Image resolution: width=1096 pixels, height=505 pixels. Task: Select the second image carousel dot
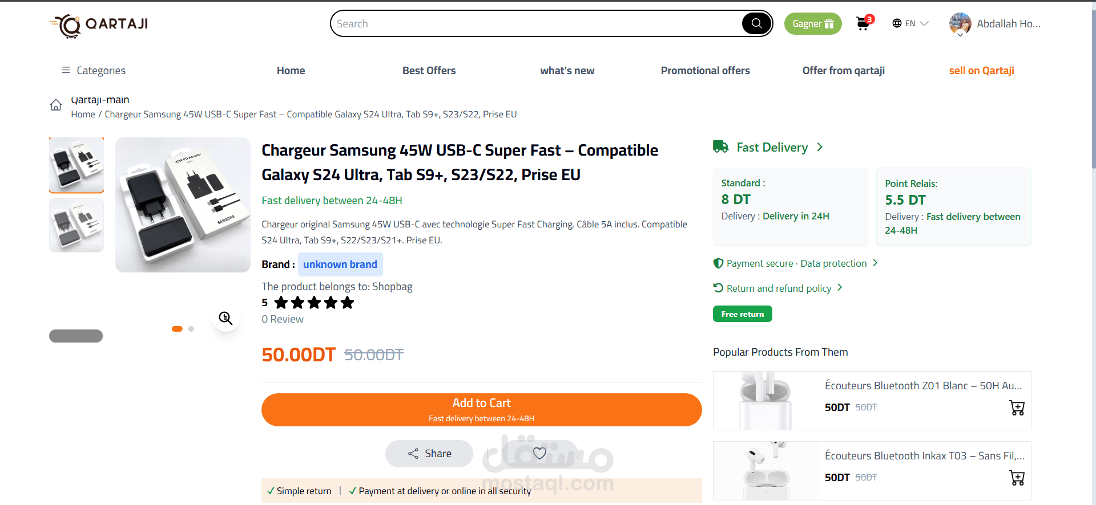point(191,329)
